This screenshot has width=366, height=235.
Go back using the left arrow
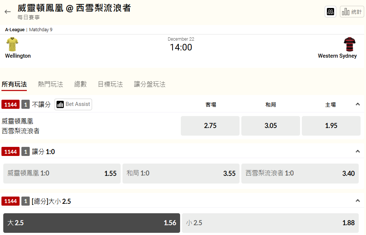8,12
